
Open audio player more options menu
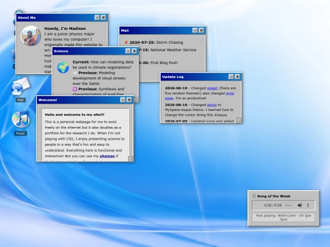click(x=308, y=205)
